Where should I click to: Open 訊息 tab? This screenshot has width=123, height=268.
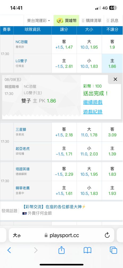(112, 21)
